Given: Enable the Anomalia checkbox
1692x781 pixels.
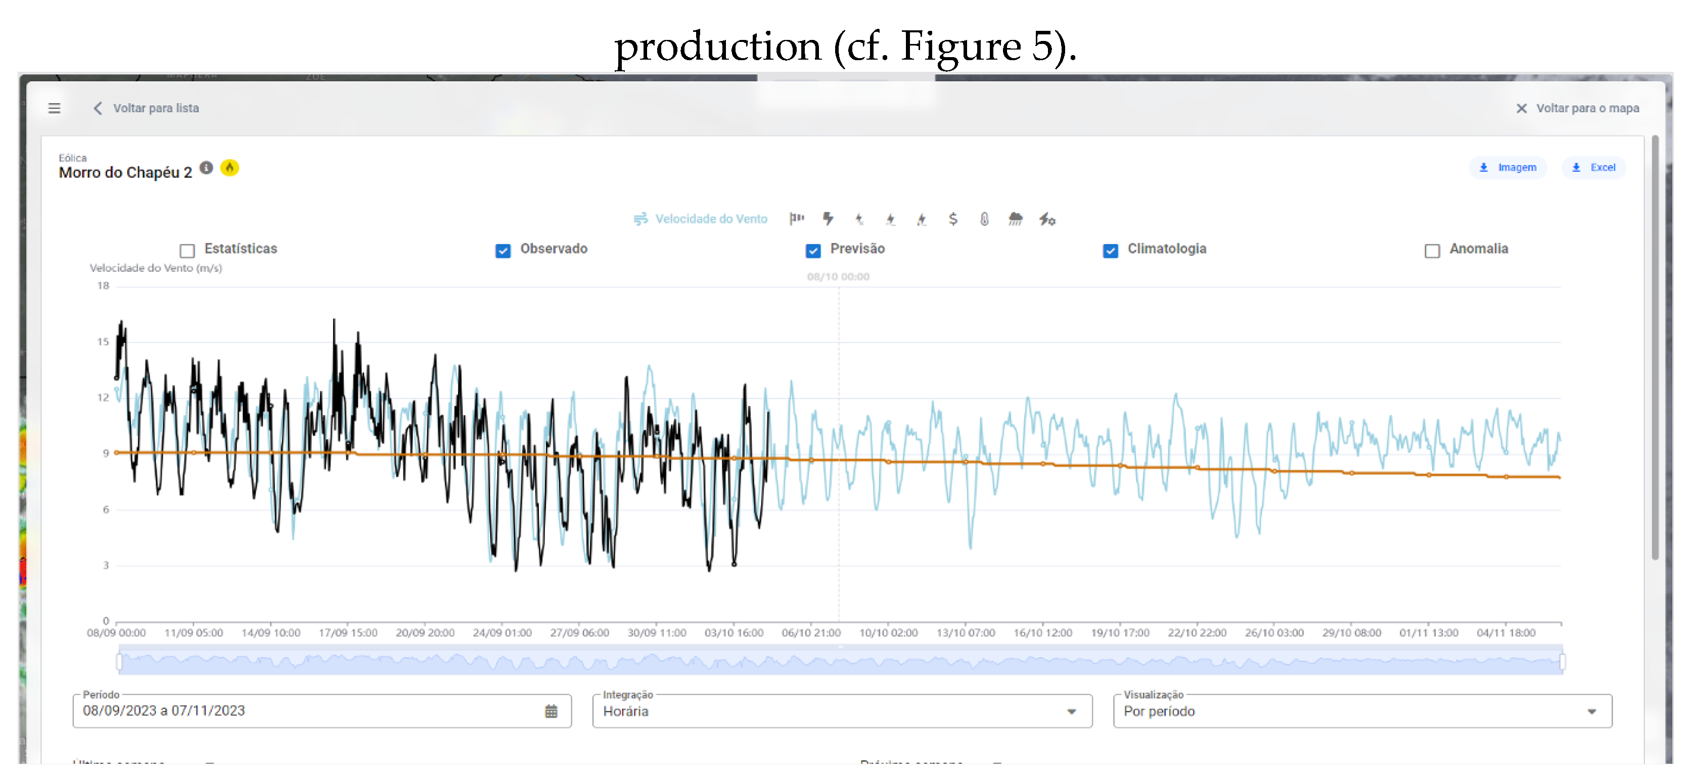Looking at the screenshot, I should point(1431,250).
